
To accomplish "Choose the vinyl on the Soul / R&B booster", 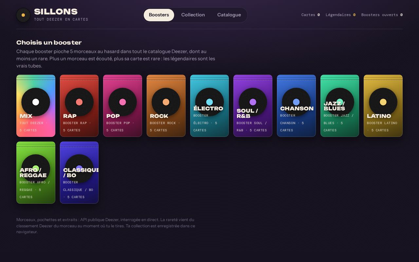I will click(x=253, y=102).
